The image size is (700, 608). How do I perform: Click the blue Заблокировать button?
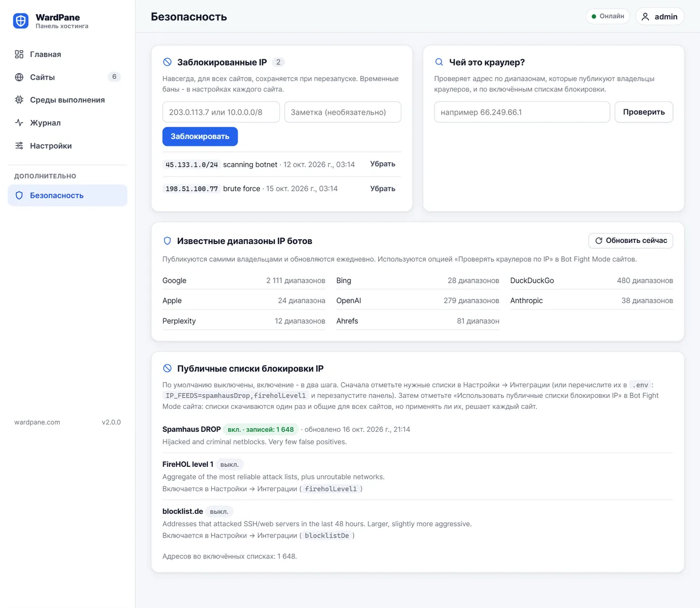(200, 136)
